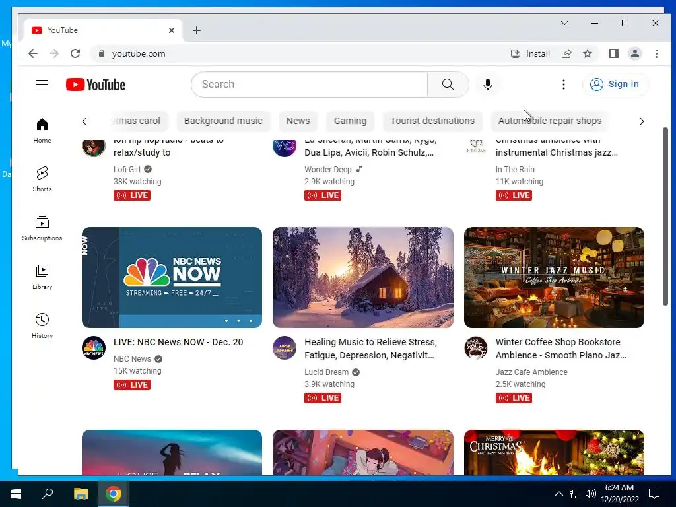Bookmark this tab with the star
Viewport: 676px width, 507px height.
tap(587, 53)
